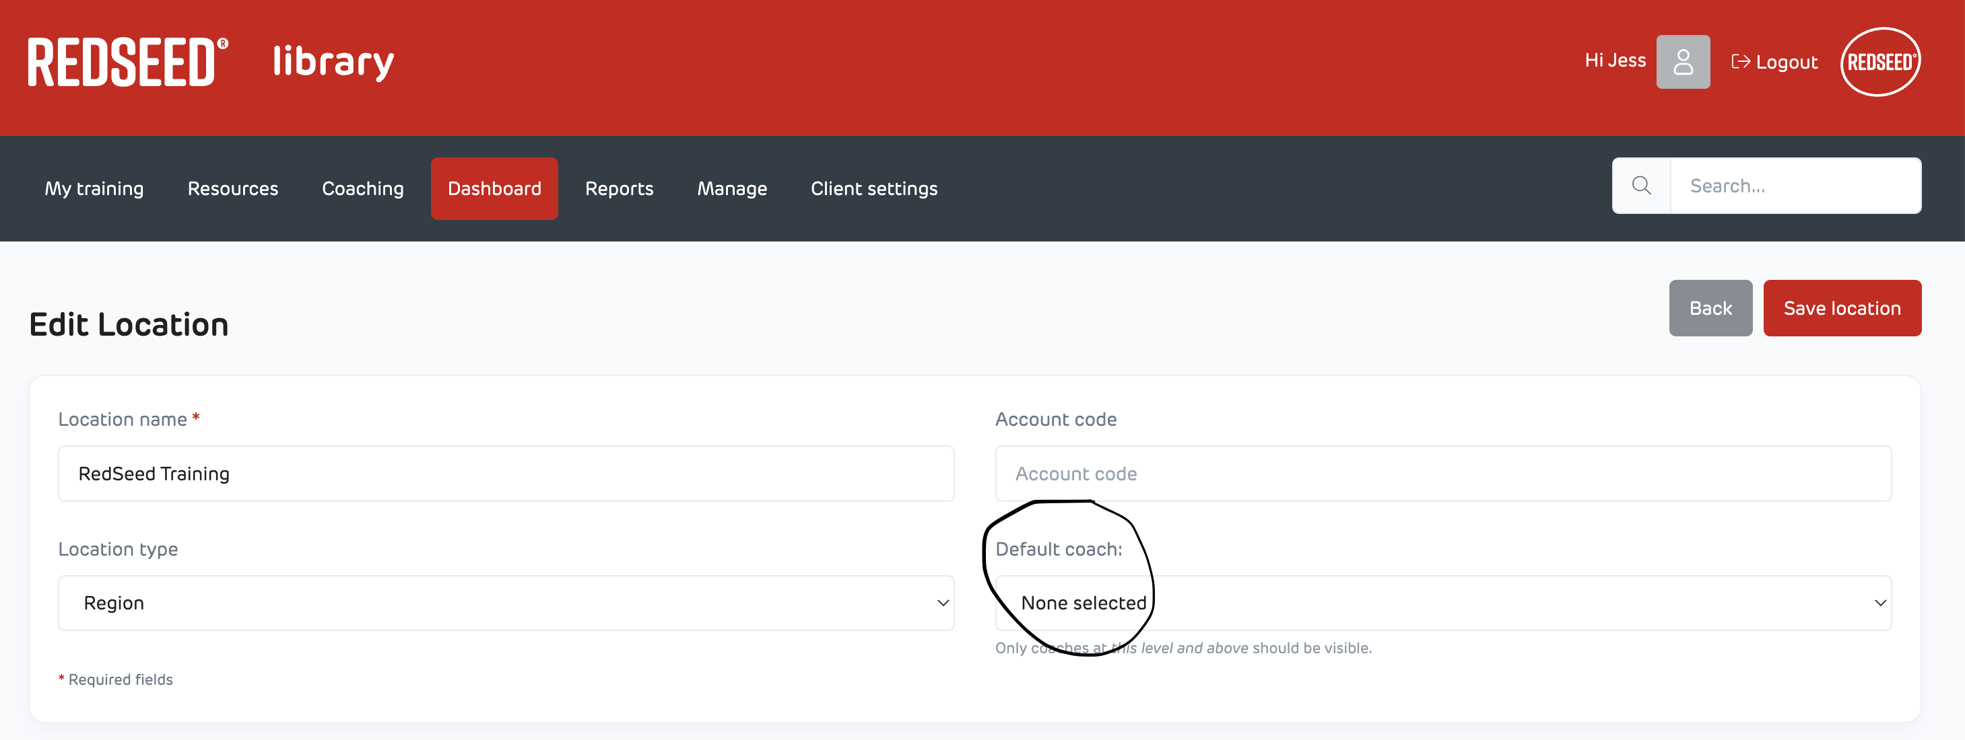Image resolution: width=1965 pixels, height=740 pixels.
Task: Click the magnifying glass search icon
Action: (x=1641, y=186)
